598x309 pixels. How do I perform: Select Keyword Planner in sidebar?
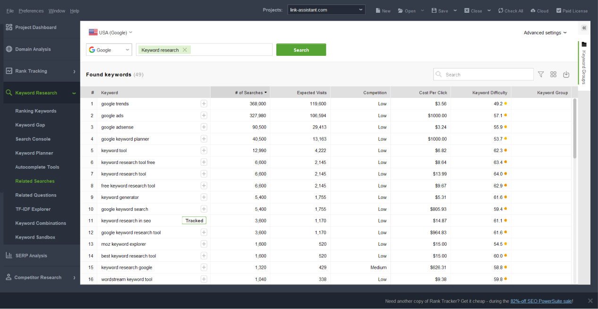tap(34, 153)
